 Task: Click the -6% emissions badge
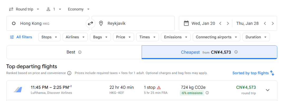click(x=192, y=93)
